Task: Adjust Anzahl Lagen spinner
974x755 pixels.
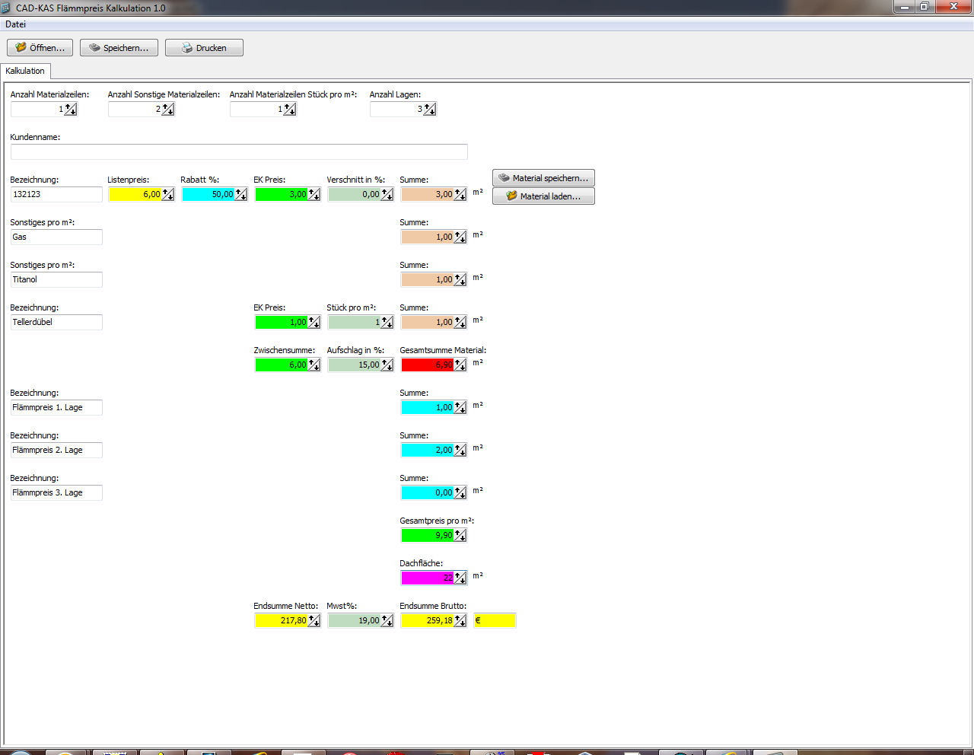Action: 430,110
